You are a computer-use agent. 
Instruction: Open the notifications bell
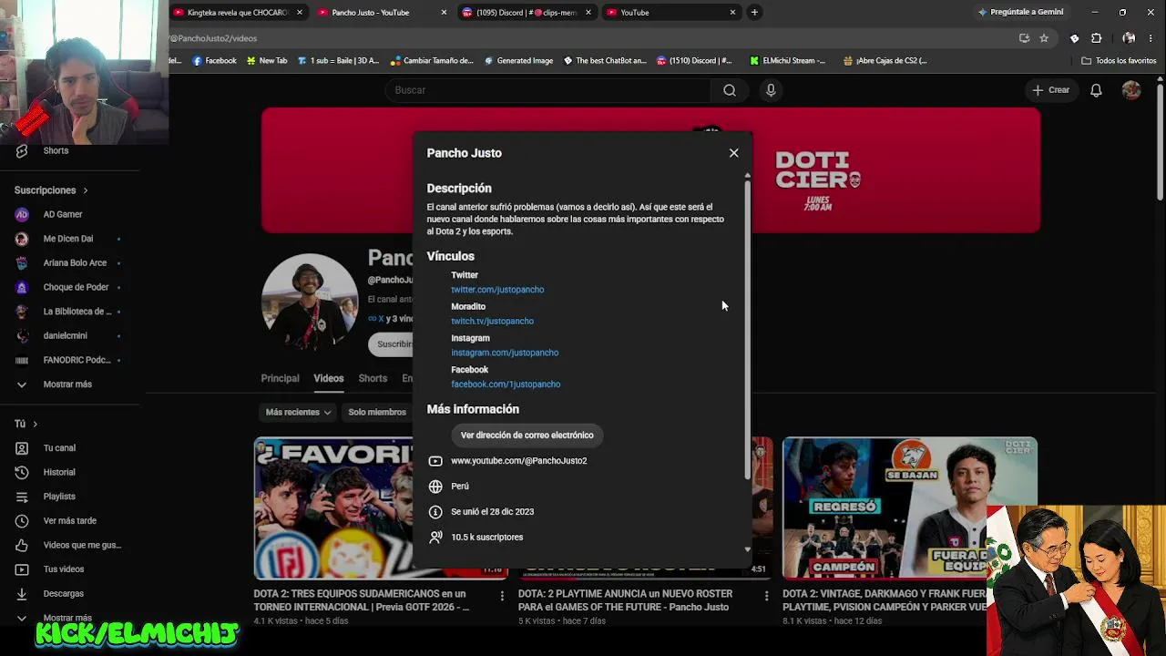[x=1096, y=90]
